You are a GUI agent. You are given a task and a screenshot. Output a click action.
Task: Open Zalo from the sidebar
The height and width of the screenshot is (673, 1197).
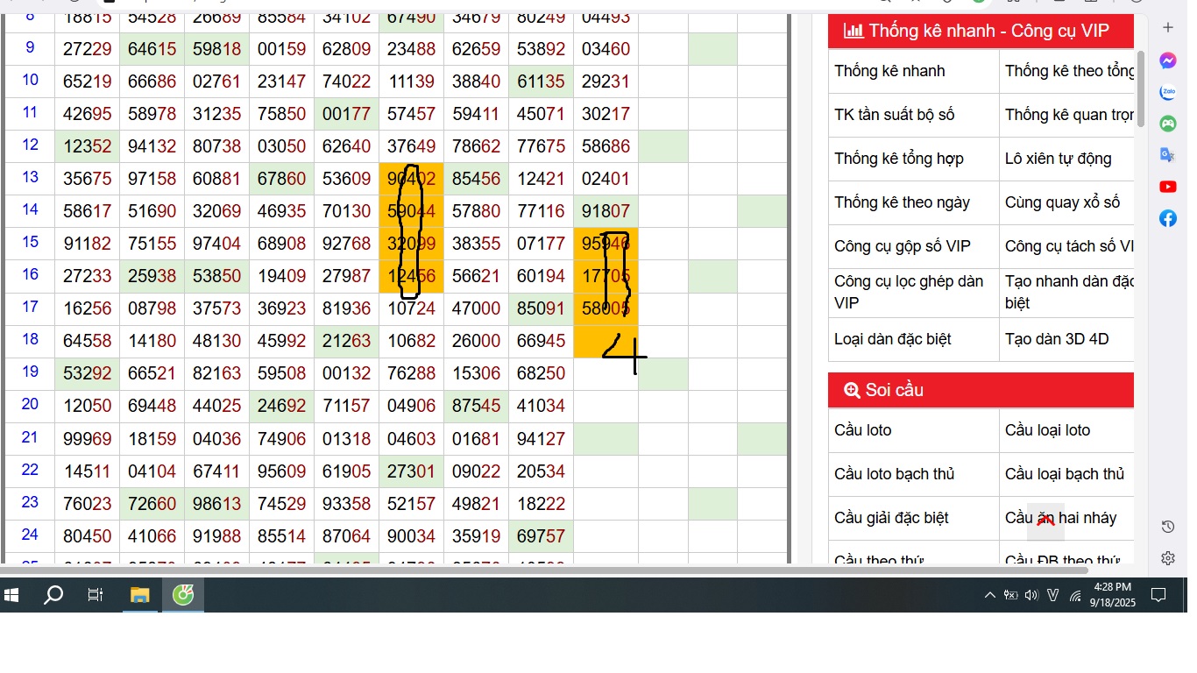click(1167, 92)
